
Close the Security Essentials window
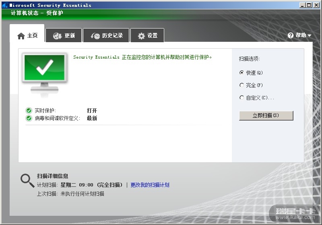316,5
